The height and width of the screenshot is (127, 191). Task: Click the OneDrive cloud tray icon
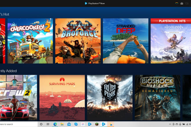pos(177,124)
